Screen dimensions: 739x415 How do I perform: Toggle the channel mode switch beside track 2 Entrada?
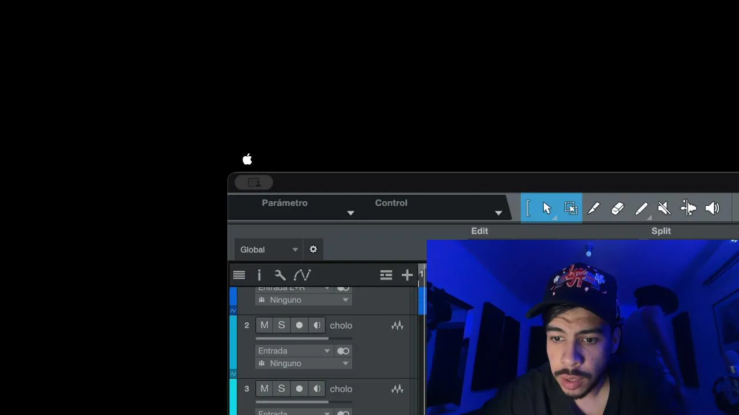click(343, 351)
